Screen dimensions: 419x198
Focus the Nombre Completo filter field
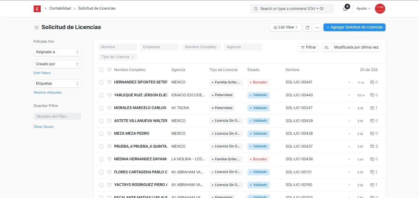(201, 47)
